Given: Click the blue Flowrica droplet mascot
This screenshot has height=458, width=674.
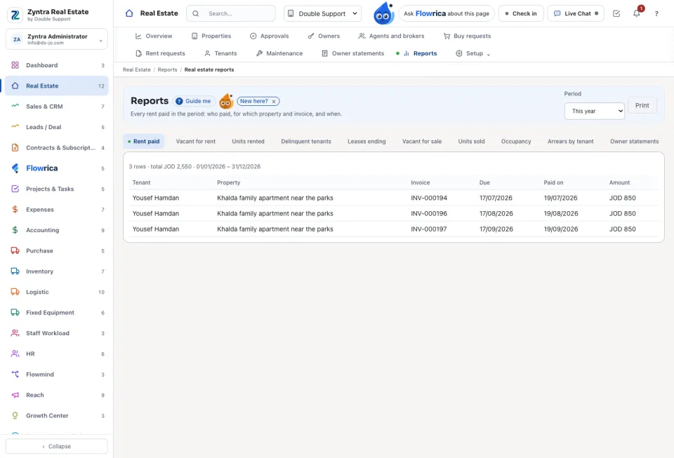Looking at the screenshot, I should [x=383, y=13].
